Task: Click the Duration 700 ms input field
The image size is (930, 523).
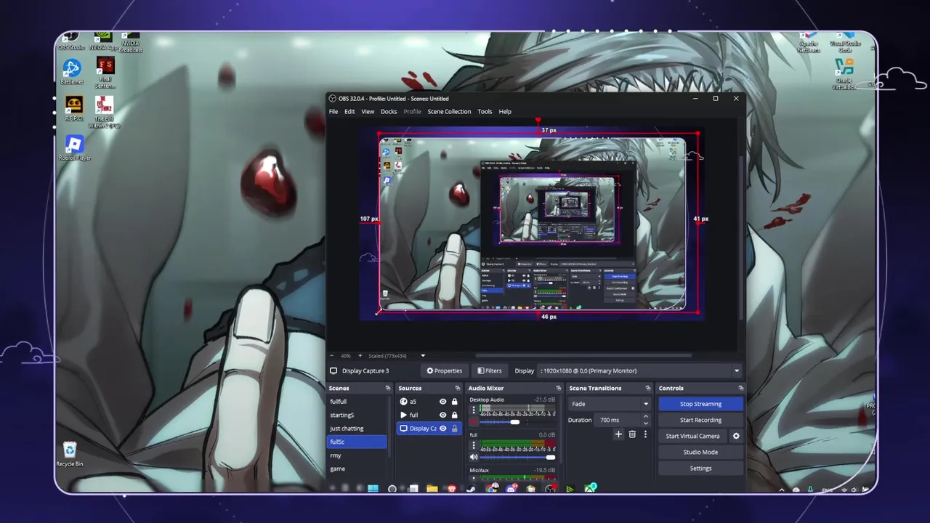Action: tap(617, 420)
